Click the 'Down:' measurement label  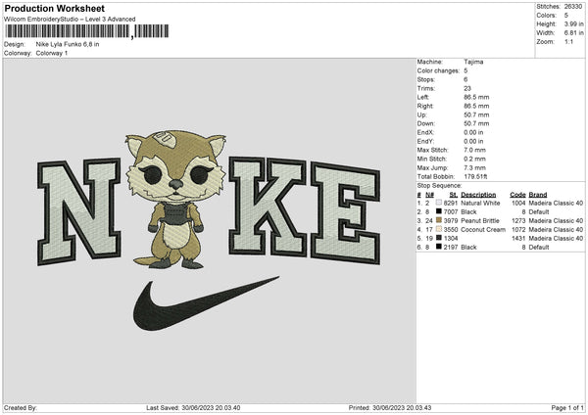425,123
